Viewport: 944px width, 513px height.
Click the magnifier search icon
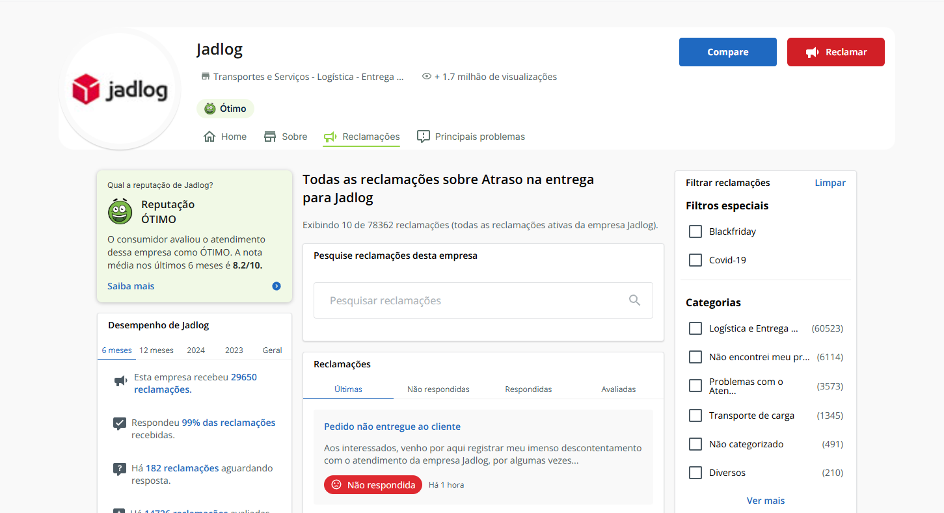click(x=634, y=300)
